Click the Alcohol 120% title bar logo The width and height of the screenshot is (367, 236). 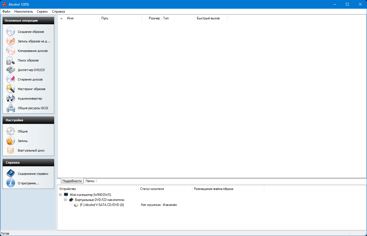pyautogui.click(x=4, y=4)
